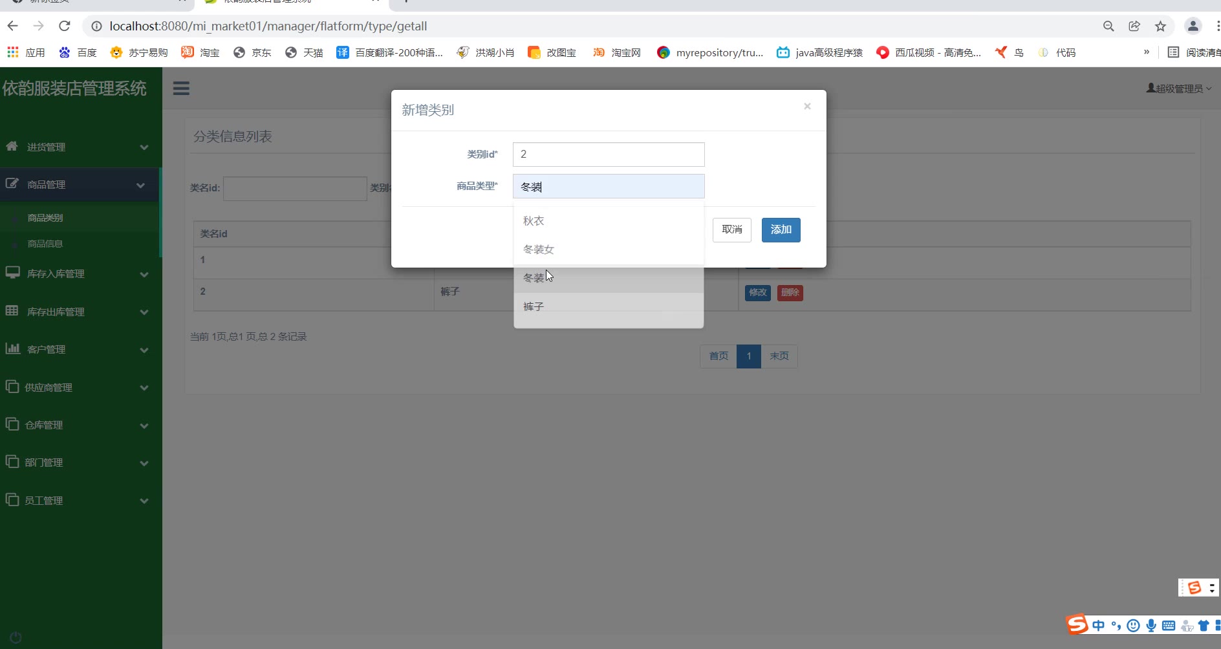Viewport: 1221px width, 649px height.
Task: Choose 冬装女 from the autocomplete suggestions
Action: 609,250
